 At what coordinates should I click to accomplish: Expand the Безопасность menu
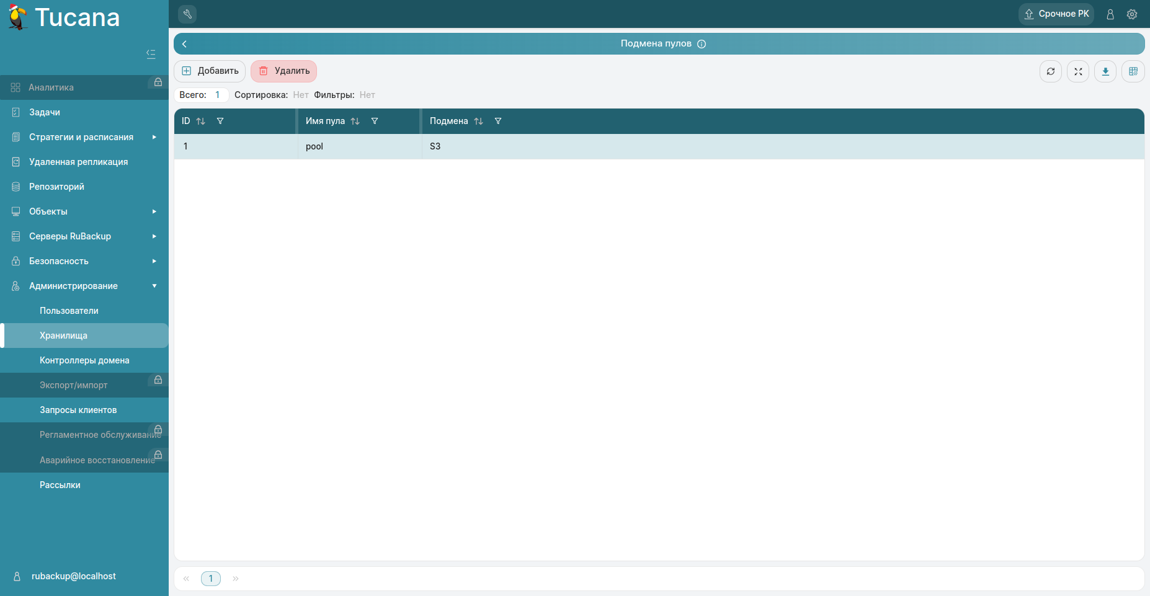coord(57,260)
